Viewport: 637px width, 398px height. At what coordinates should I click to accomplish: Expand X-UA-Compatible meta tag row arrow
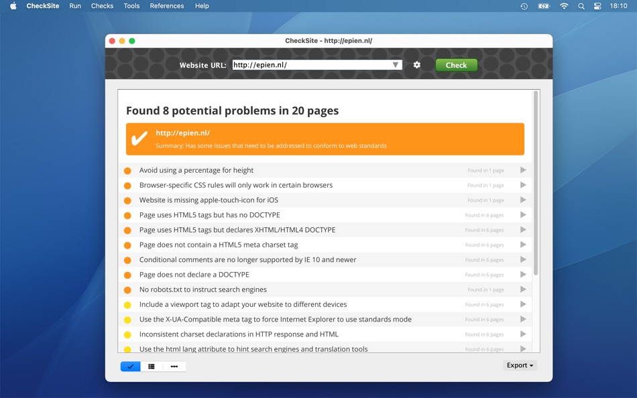[x=523, y=319]
